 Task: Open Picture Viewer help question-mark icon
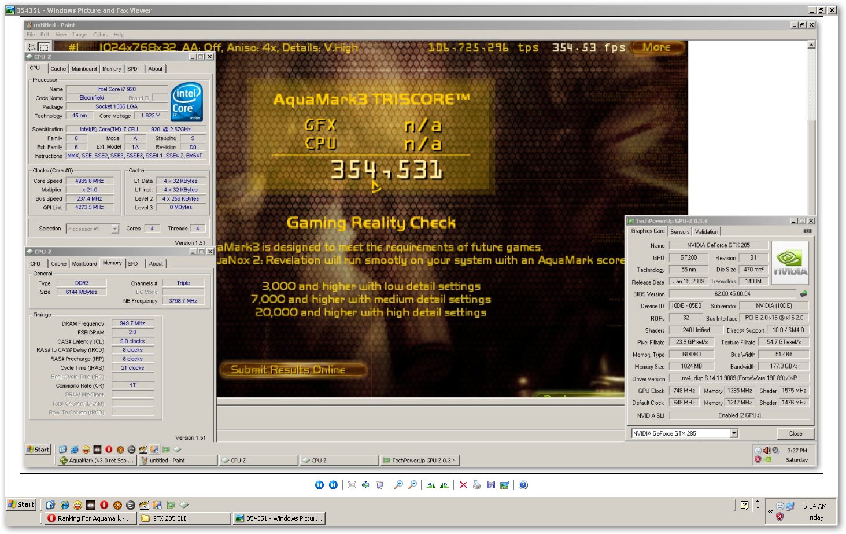[x=523, y=485]
